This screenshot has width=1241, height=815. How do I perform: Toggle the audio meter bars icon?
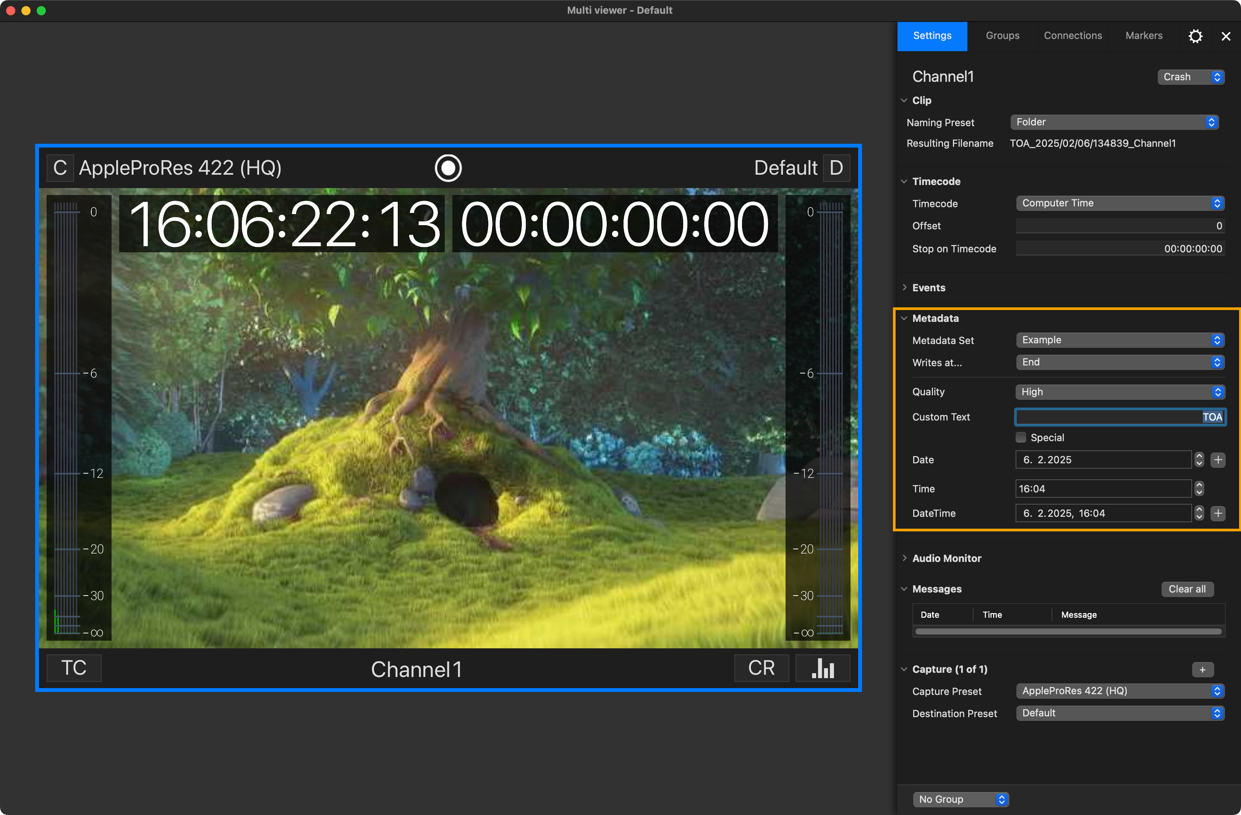(823, 668)
